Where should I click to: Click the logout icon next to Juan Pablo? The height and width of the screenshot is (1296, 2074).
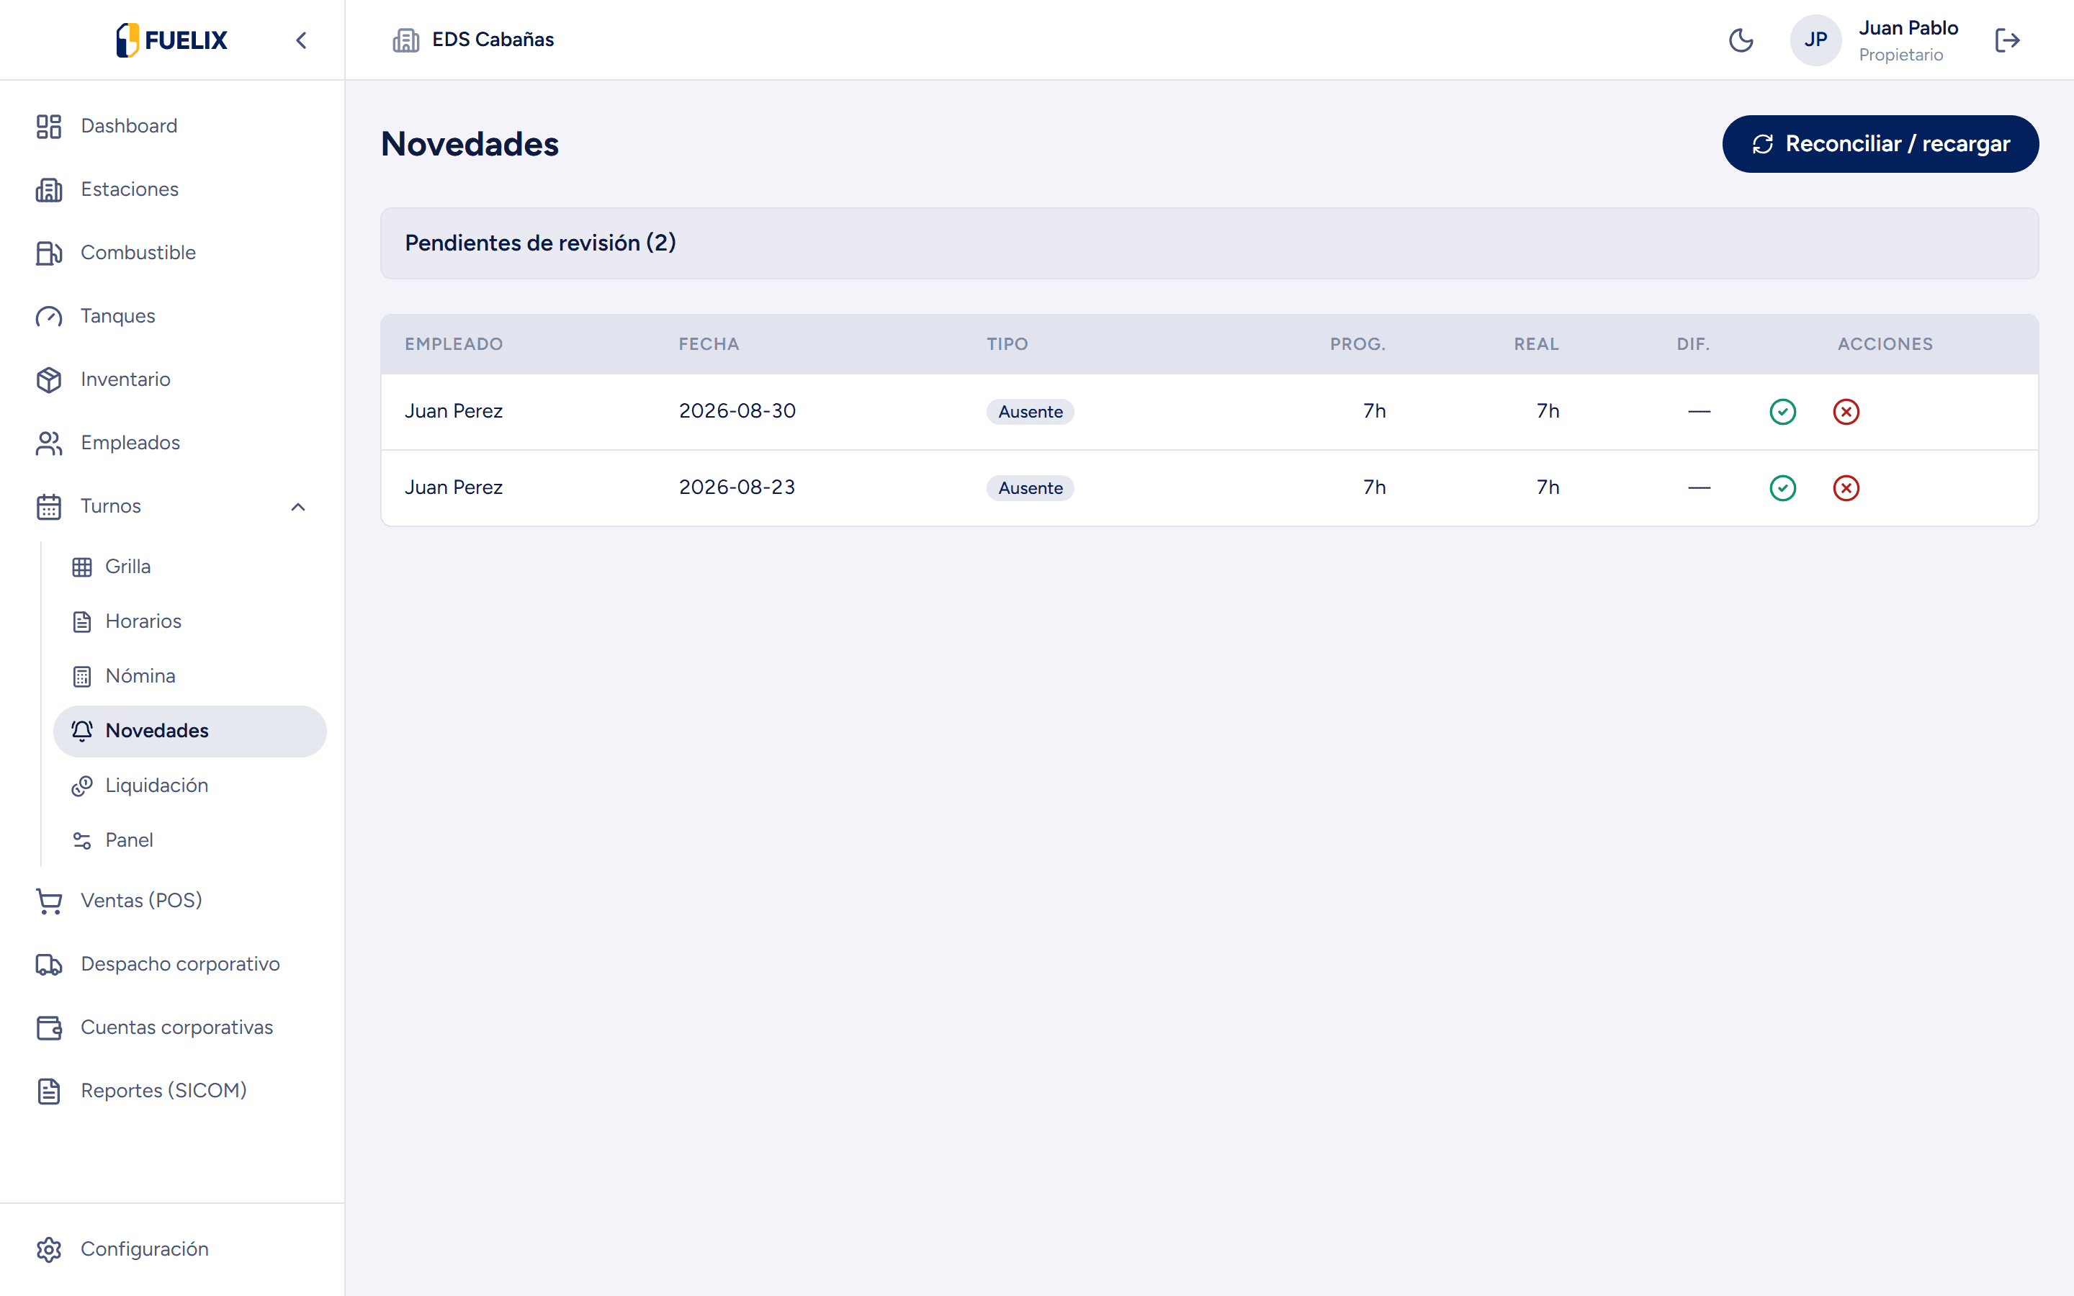2007,40
